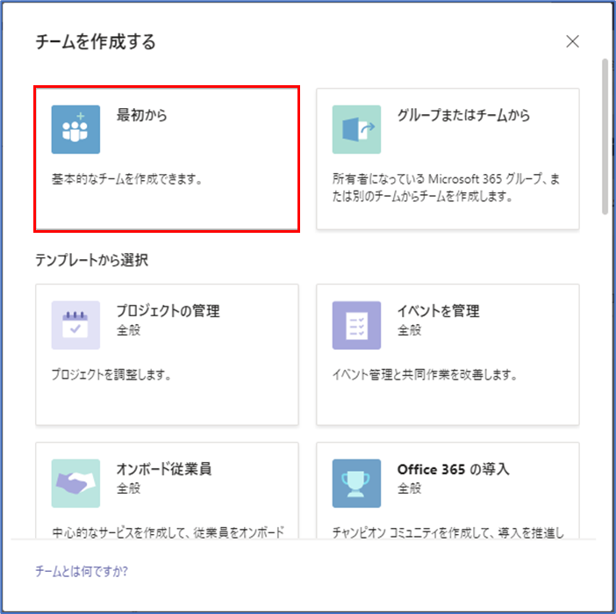Open the チームとは何ですか? link
Image resolution: width=616 pixels, height=614 pixels.
(x=82, y=571)
